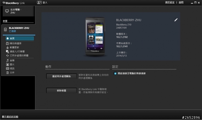Open the 喜好設定 preferences link
This screenshot has width=202, height=120.
tap(170, 2)
